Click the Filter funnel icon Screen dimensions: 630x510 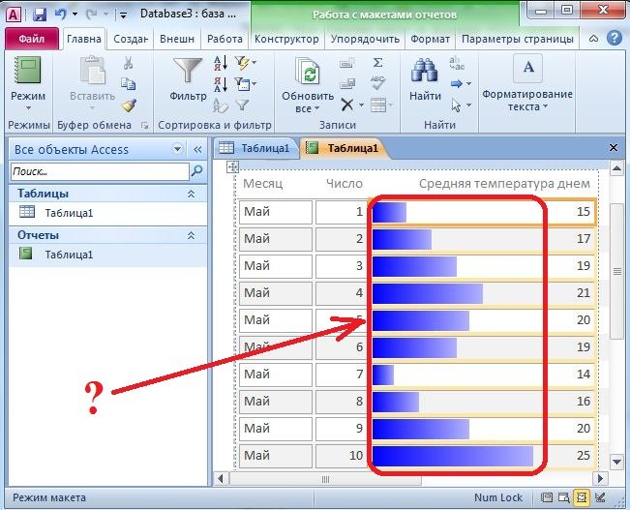(x=188, y=74)
